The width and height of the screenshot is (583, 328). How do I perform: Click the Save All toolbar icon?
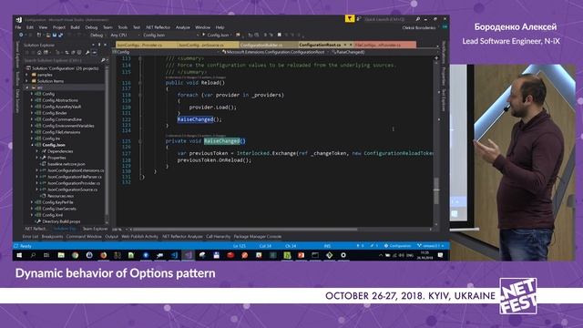[x=60, y=35]
